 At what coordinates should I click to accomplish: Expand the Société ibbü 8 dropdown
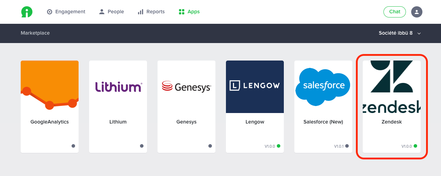[399, 33]
